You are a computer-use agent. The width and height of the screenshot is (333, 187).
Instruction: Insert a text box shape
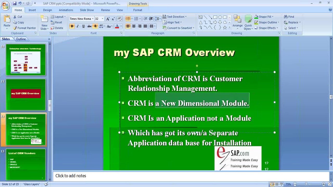201,17
